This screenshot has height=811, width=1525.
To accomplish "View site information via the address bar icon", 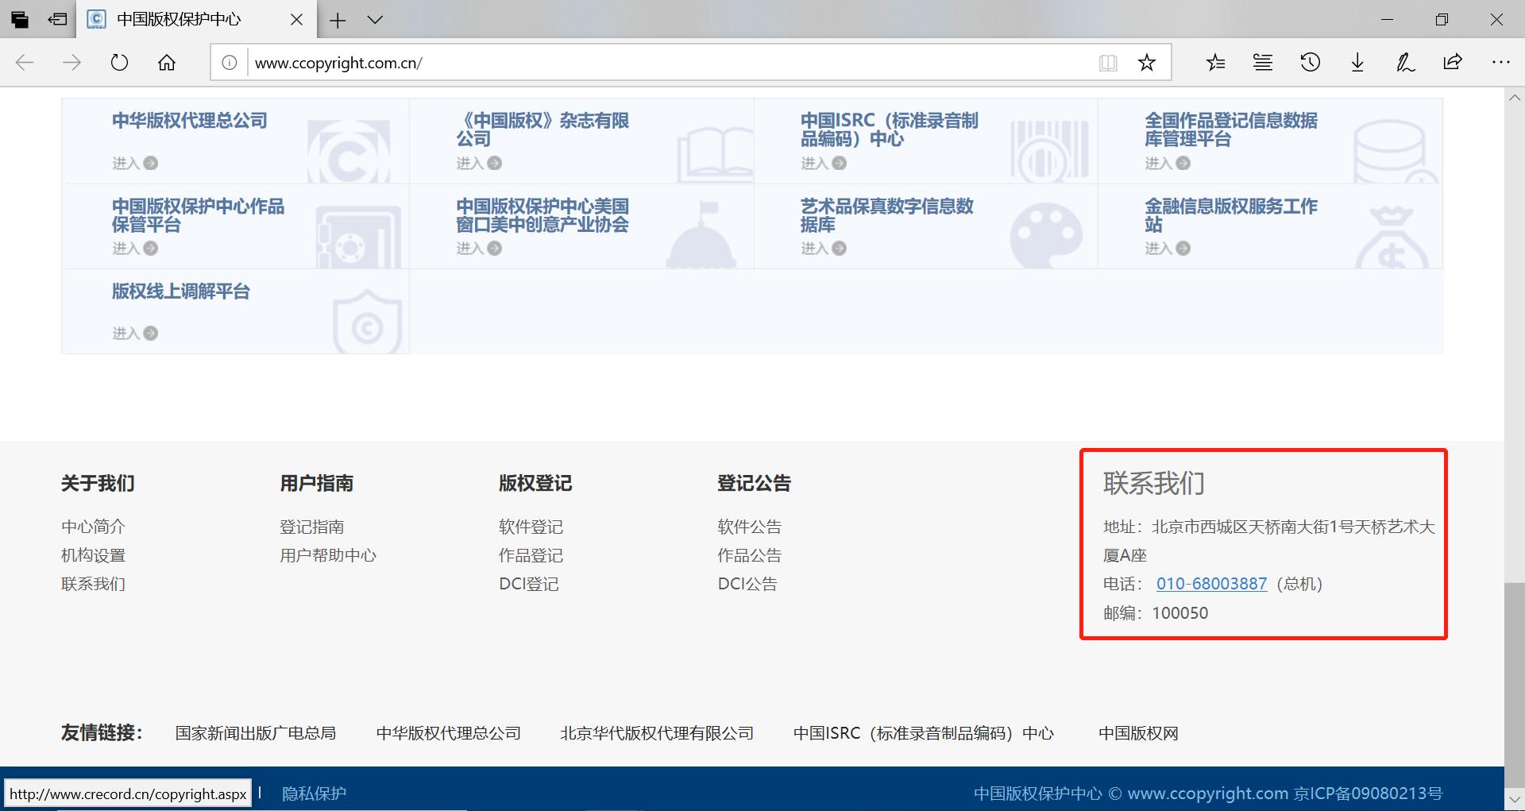I will (230, 62).
